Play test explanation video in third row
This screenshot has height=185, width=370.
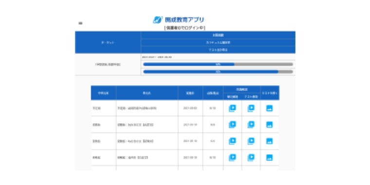[251, 141]
